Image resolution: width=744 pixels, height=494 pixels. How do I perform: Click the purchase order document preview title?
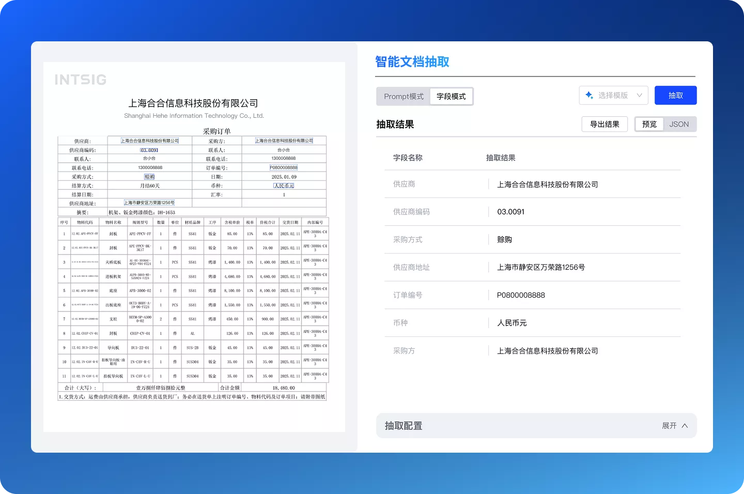216,131
